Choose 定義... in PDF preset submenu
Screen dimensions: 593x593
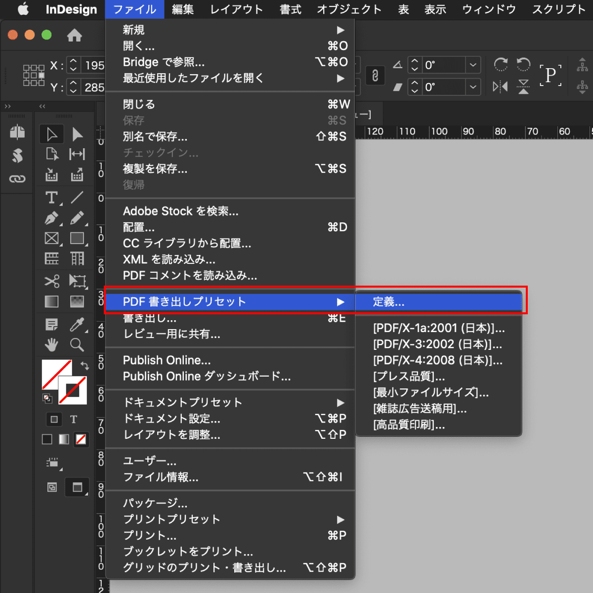439,302
